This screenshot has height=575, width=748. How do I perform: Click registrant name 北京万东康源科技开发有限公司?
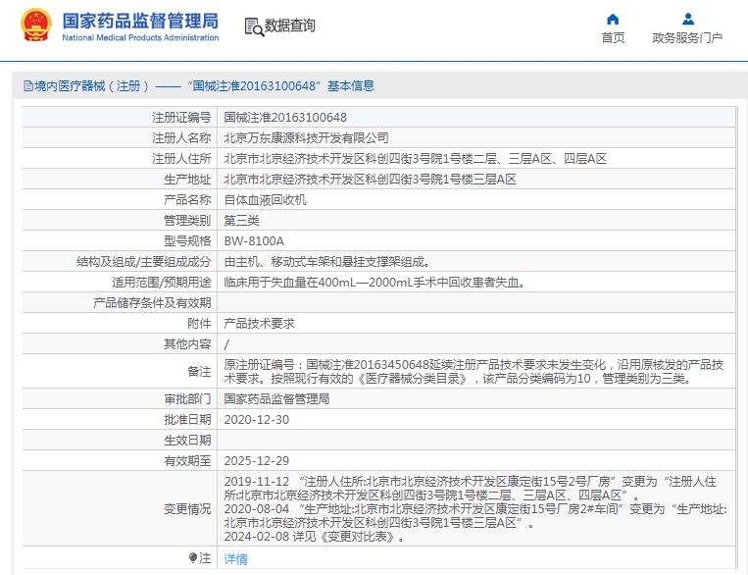pyautogui.click(x=306, y=138)
